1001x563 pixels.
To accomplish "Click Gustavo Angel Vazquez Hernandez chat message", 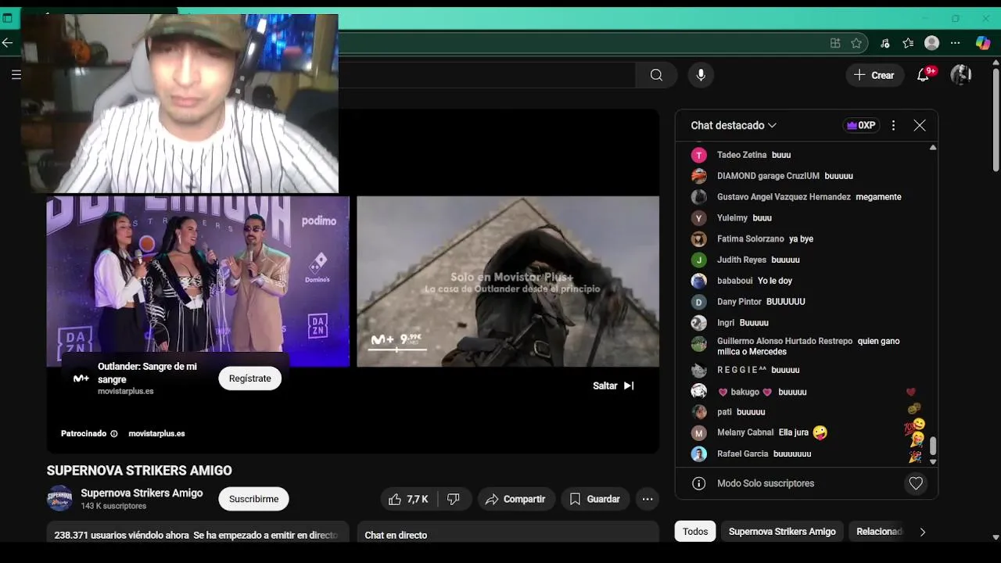I will pos(805,197).
